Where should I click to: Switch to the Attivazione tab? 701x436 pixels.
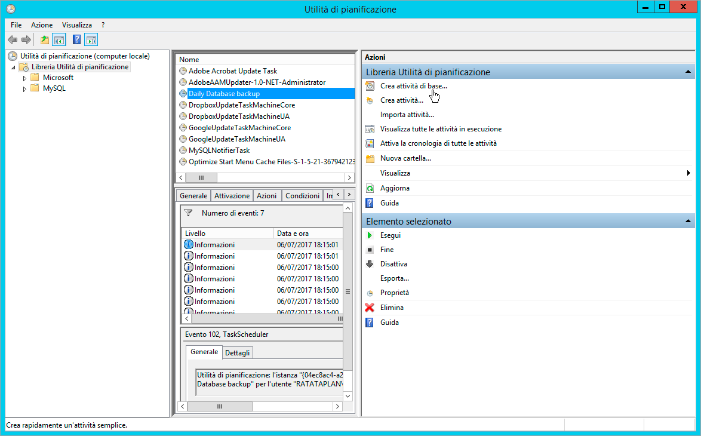[232, 196]
